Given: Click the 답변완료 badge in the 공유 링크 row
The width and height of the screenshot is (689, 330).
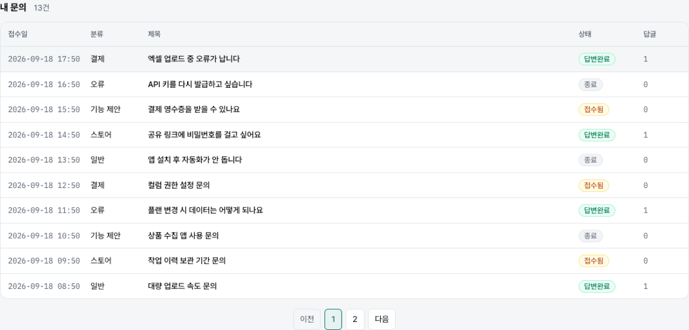Looking at the screenshot, I should click(597, 135).
